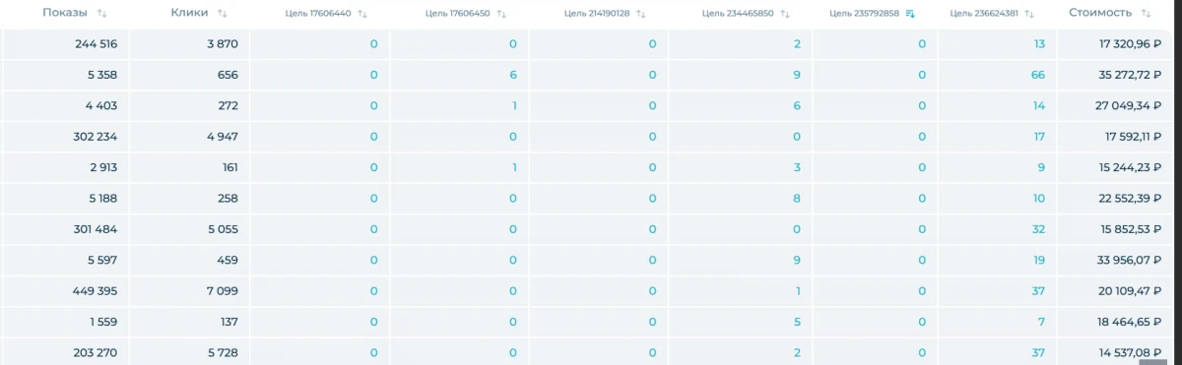This screenshot has height=365, width=1182.
Task: Open the goal value 66 link
Action: point(1038,75)
